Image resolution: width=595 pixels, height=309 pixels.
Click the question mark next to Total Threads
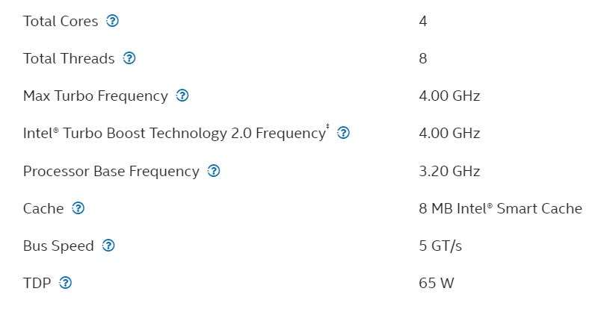(129, 58)
